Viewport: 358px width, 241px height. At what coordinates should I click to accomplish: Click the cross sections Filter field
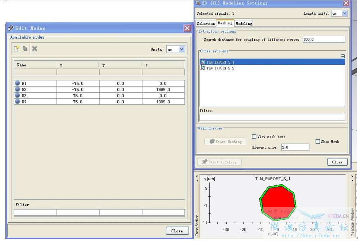pos(272,117)
